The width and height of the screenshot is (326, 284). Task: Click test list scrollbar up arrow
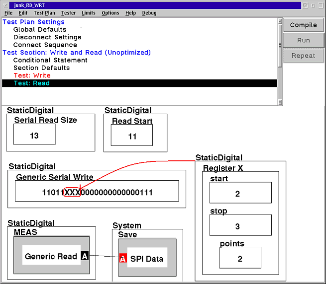click(280, 21)
